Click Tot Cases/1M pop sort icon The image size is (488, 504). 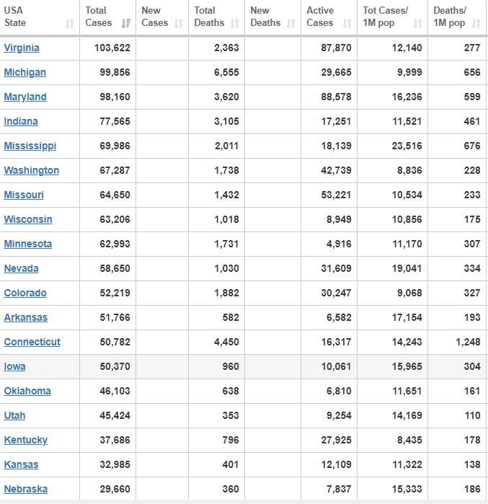(x=417, y=23)
